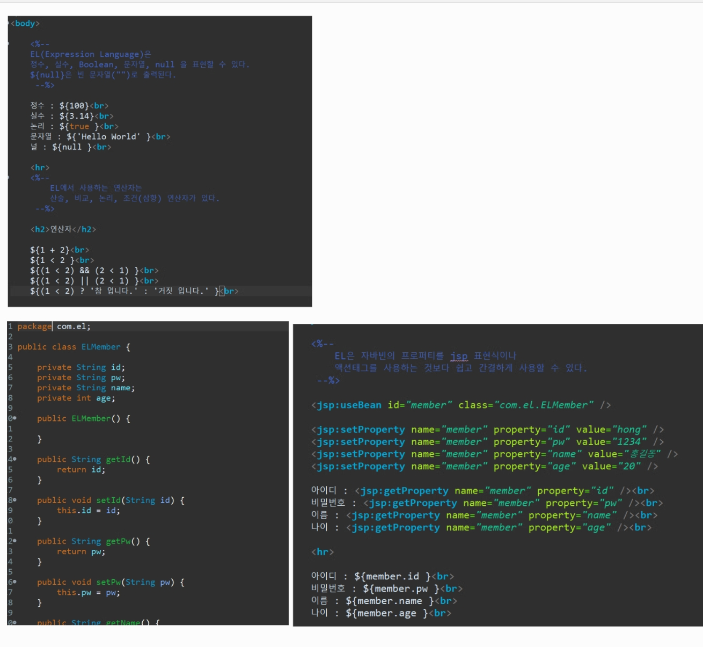Click the private int age declaration
Viewport: 703px width, 647px height.
(76, 398)
